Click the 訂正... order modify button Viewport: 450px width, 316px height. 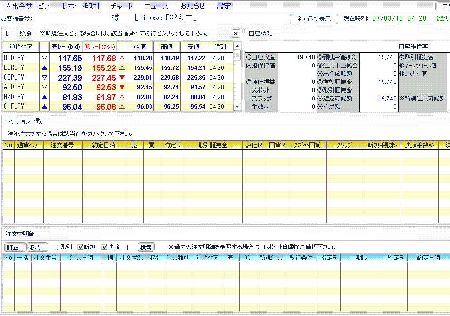coord(15,247)
